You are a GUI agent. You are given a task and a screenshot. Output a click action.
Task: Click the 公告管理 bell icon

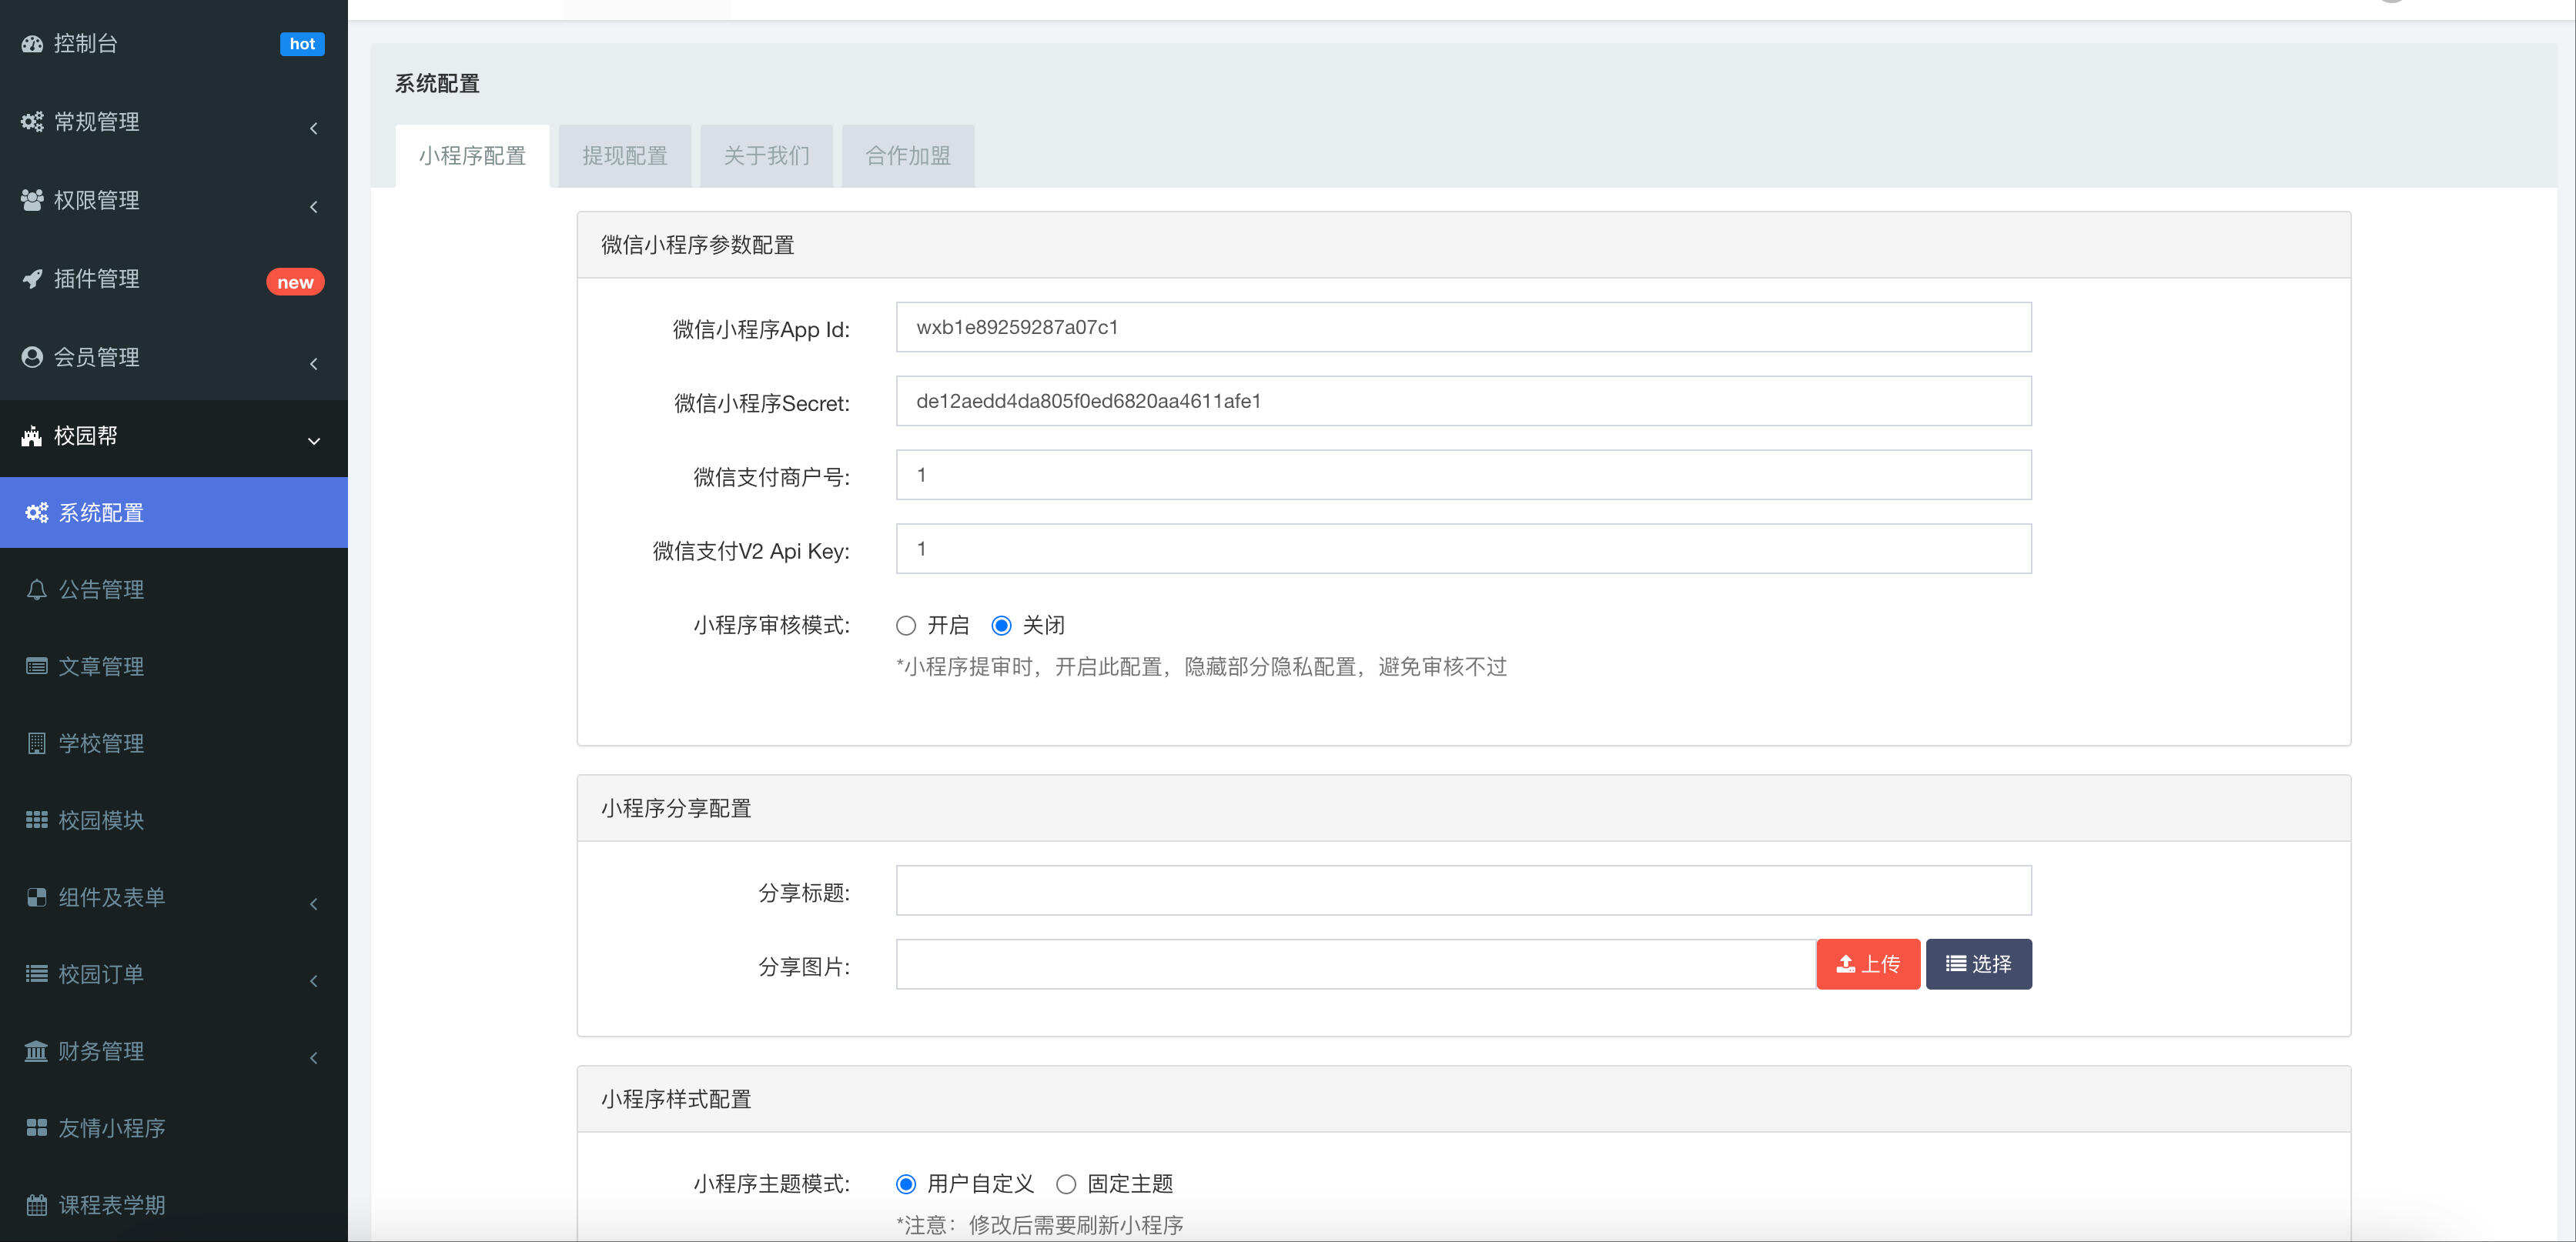[x=37, y=589]
